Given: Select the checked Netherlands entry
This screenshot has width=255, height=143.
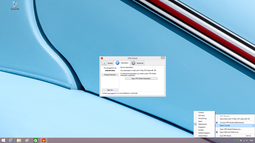Looking at the screenshot, I should click(x=204, y=124).
